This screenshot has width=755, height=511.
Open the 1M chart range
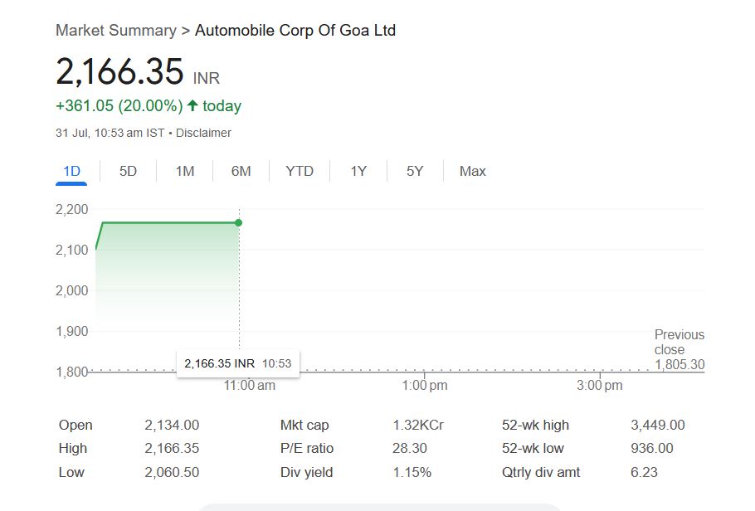click(184, 172)
